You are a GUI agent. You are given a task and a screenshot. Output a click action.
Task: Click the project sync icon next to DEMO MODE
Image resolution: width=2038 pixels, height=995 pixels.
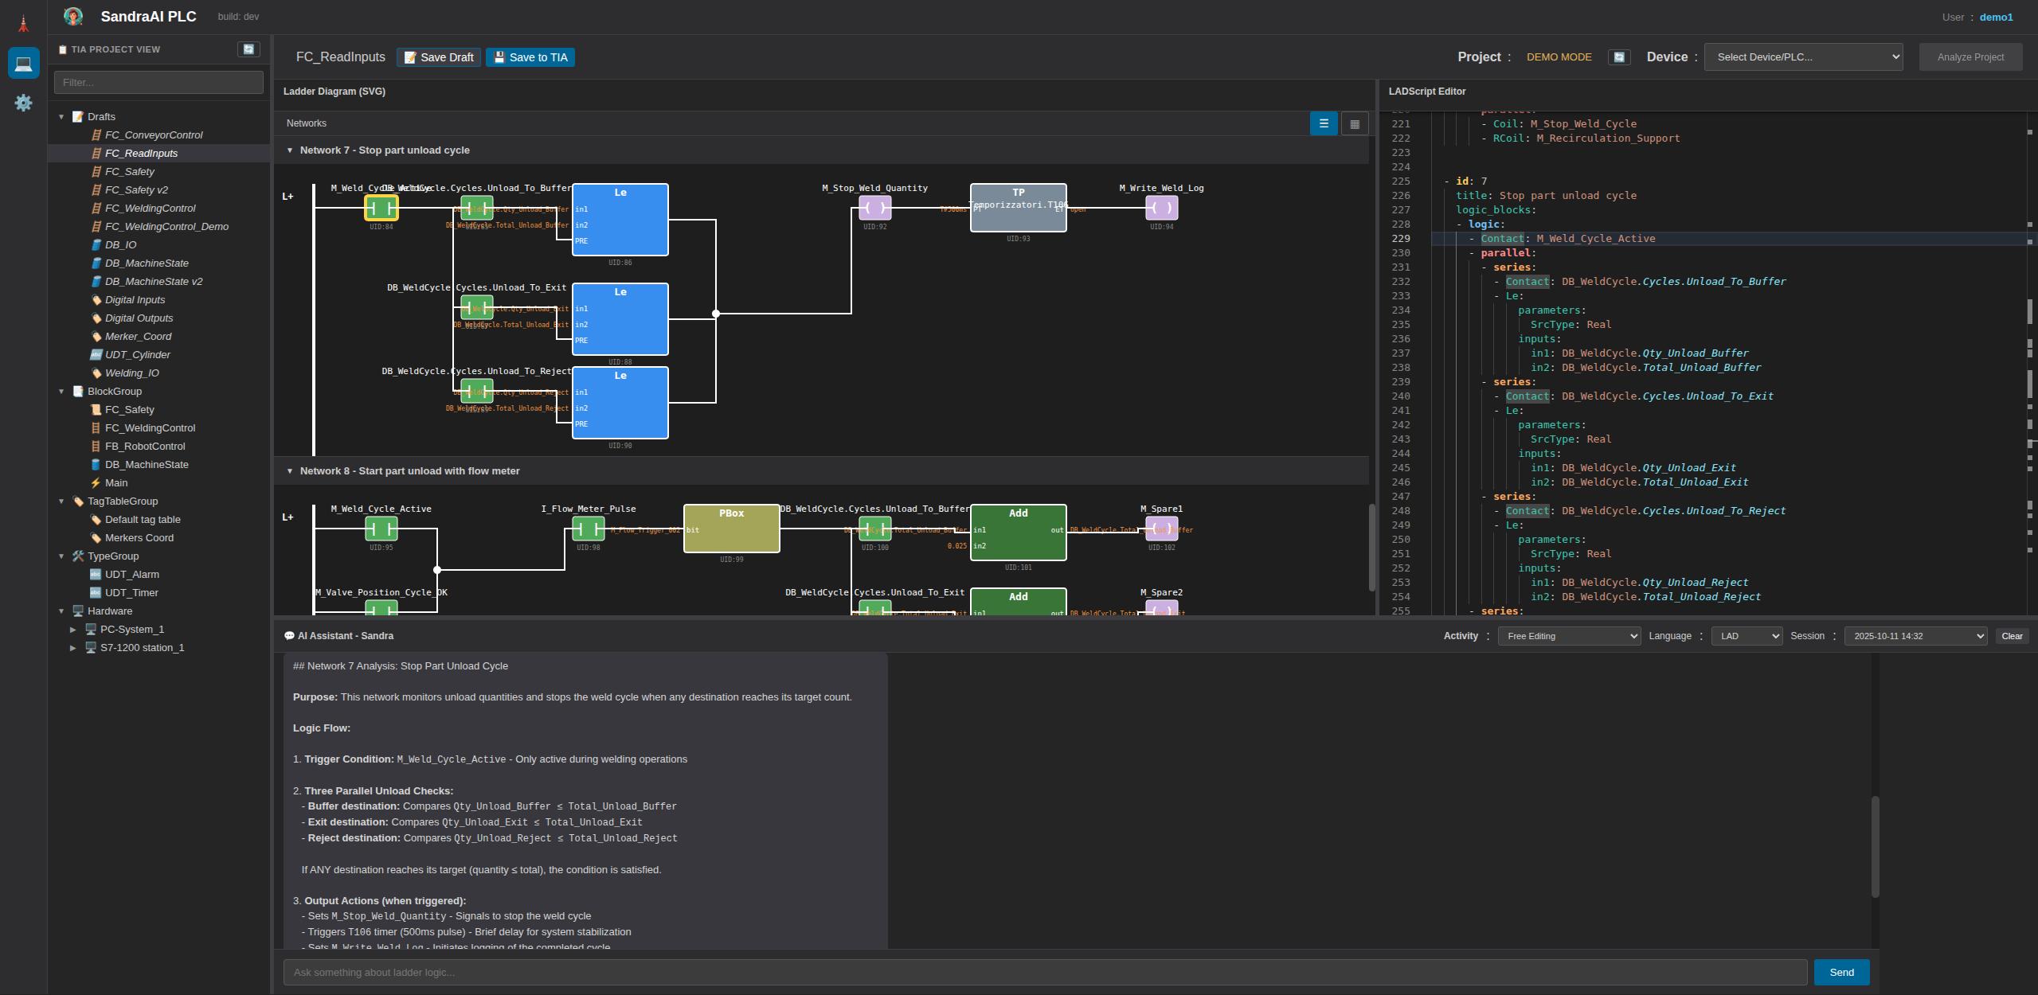tap(1619, 57)
